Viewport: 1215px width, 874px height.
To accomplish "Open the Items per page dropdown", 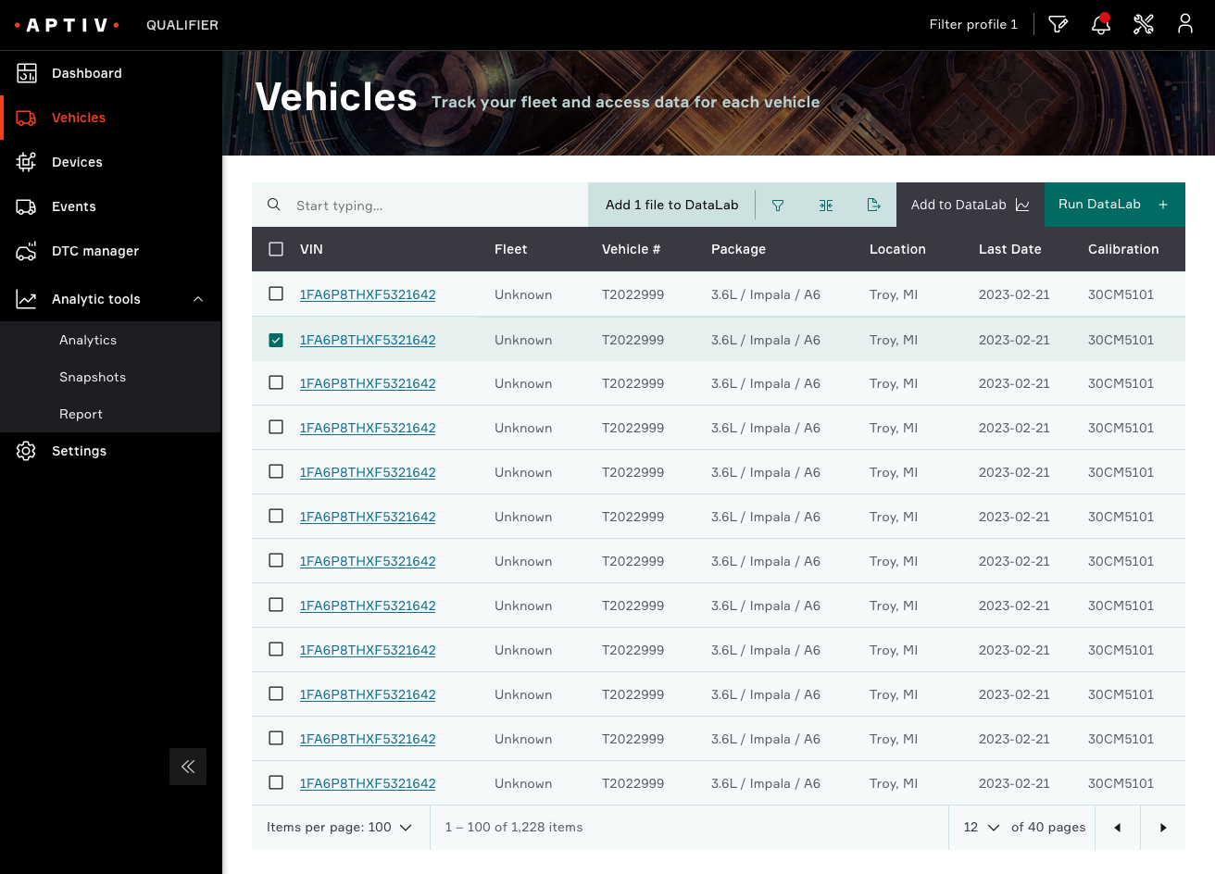I will (x=340, y=827).
